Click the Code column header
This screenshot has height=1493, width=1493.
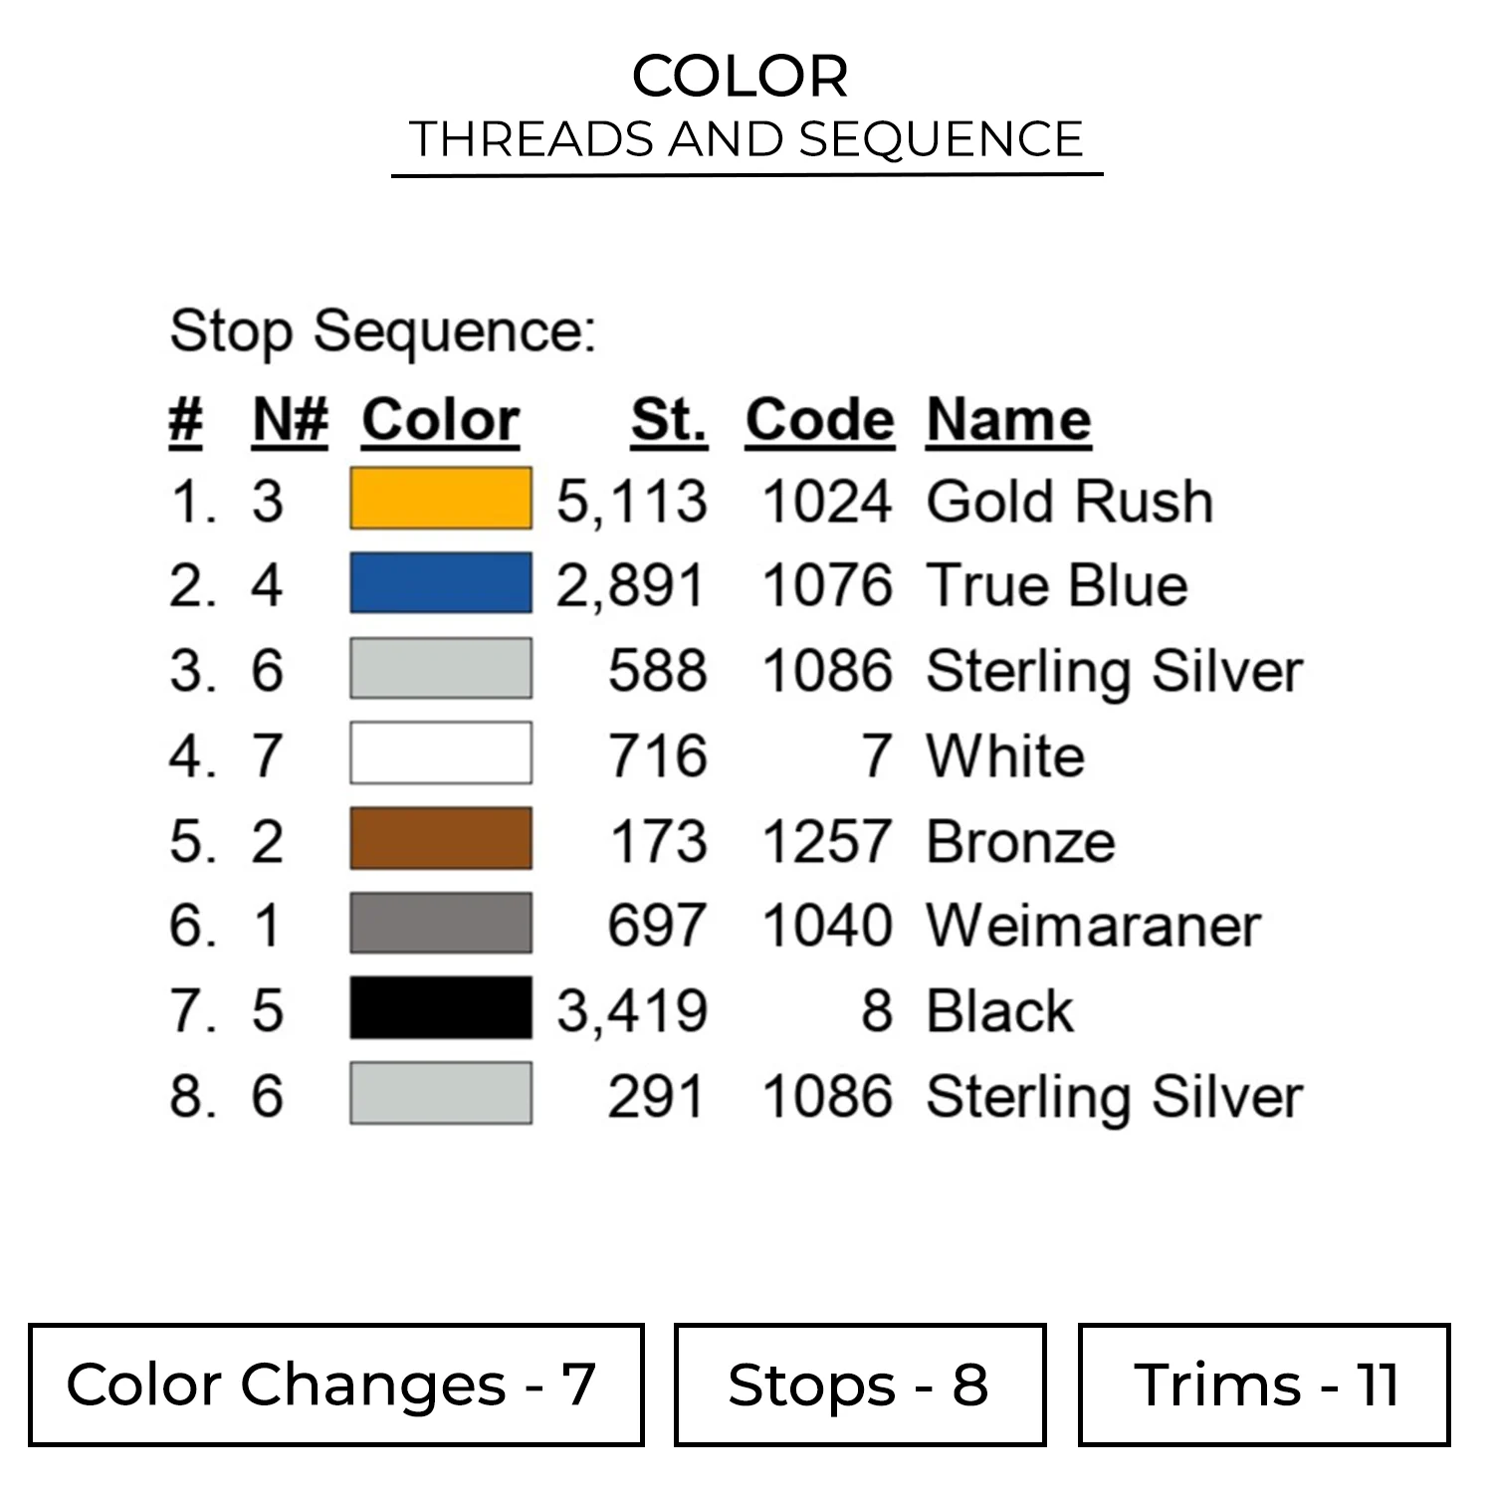[x=819, y=420]
